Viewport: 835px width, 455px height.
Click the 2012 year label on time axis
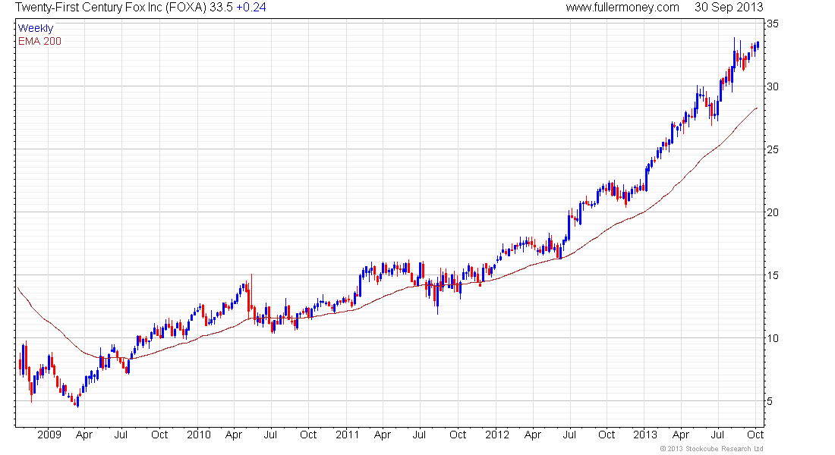point(497,435)
